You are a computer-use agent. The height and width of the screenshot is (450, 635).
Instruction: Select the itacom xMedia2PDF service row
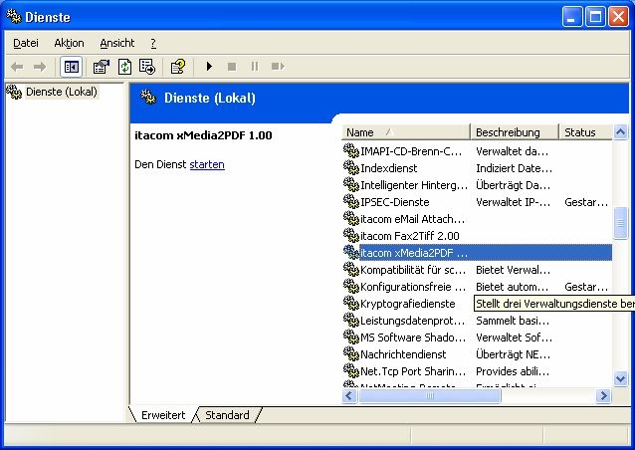coord(477,253)
